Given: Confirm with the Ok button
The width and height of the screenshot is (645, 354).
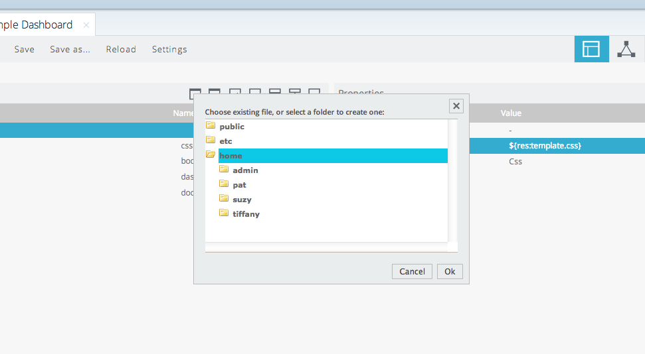Looking at the screenshot, I should (x=450, y=271).
